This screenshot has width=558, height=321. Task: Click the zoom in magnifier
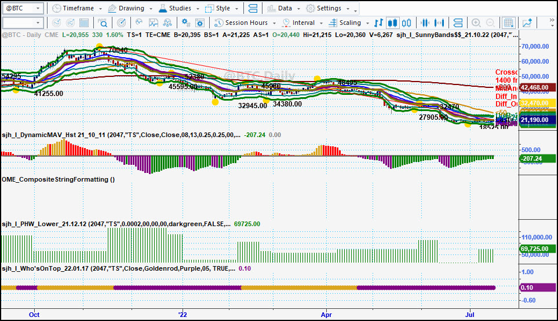476,23
